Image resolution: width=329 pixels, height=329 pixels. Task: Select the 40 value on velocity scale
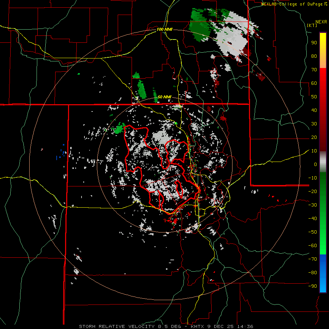(x=314, y=110)
